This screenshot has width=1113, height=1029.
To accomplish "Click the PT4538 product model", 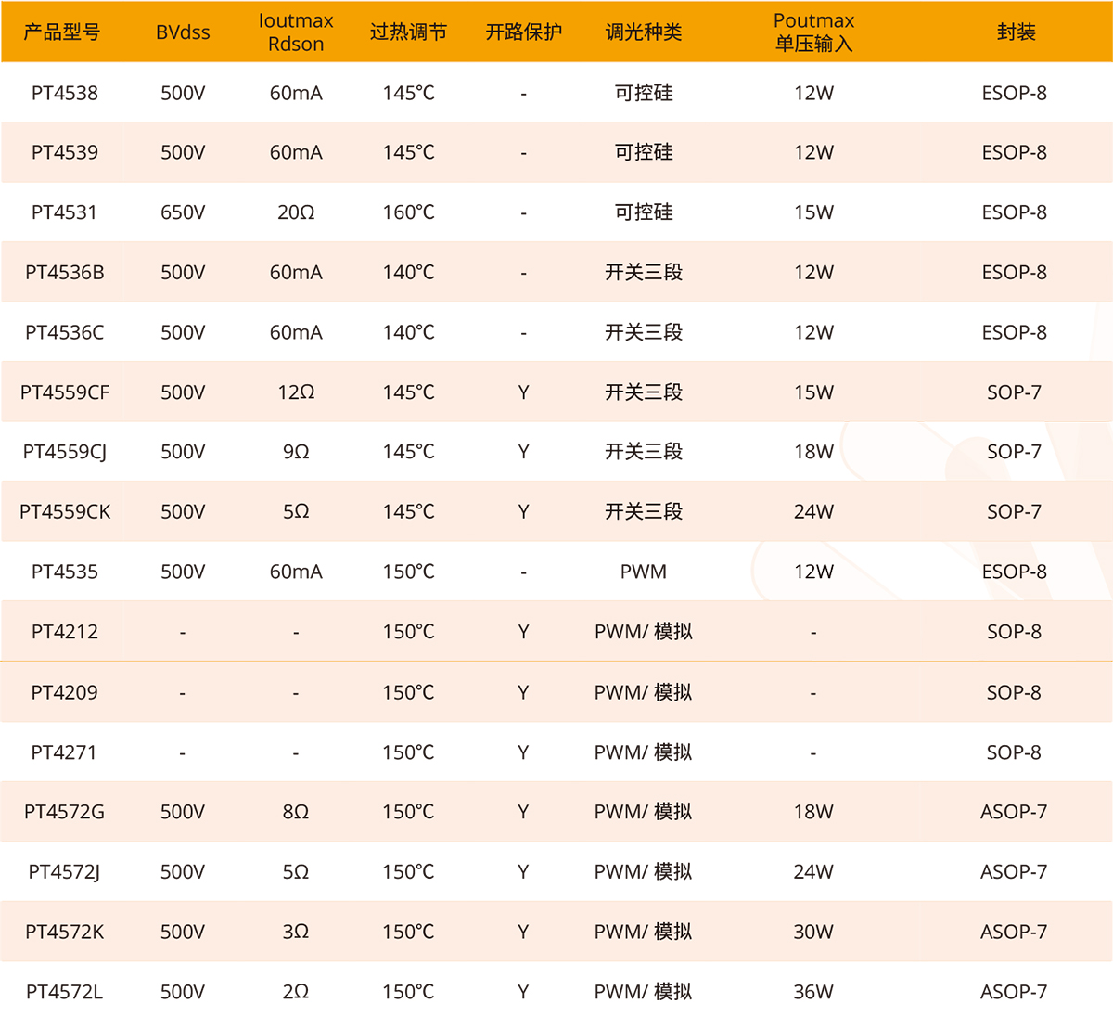I will (64, 93).
